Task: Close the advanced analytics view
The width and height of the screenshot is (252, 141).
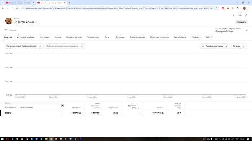Action: [246, 15]
